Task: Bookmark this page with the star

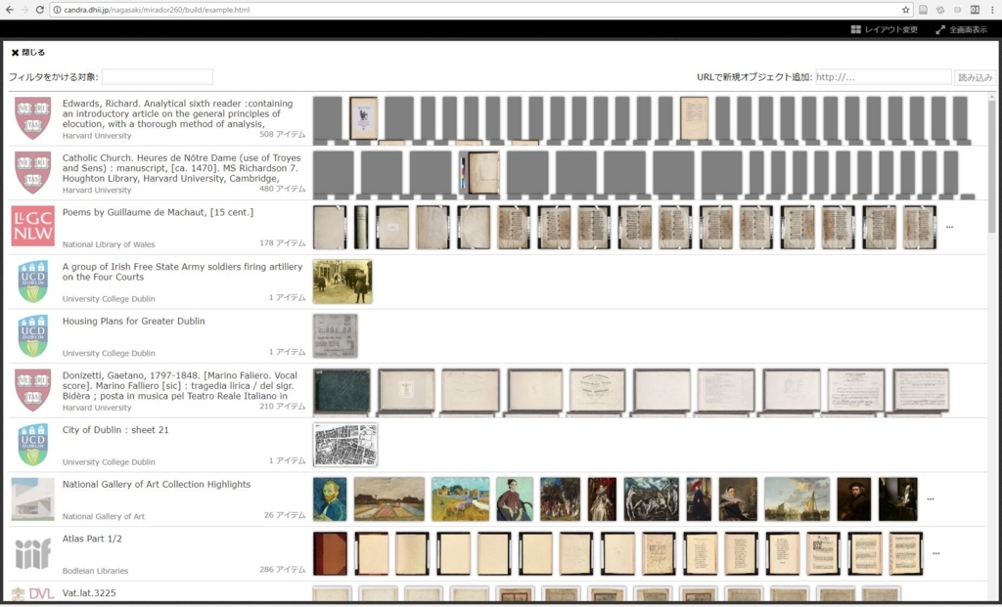Action: (x=905, y=10)
